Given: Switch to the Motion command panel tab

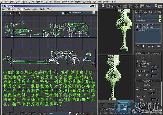Looking at the screenshot, I should pos(150,12).
